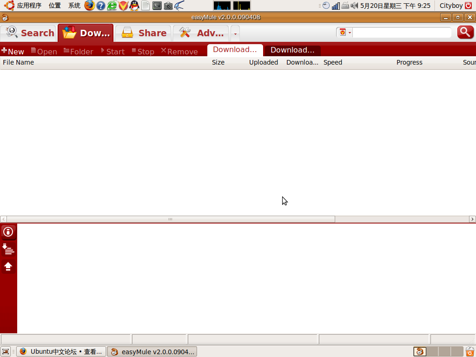Launch the terminal icon
476x357 pixels.
(x=157, y=6)
